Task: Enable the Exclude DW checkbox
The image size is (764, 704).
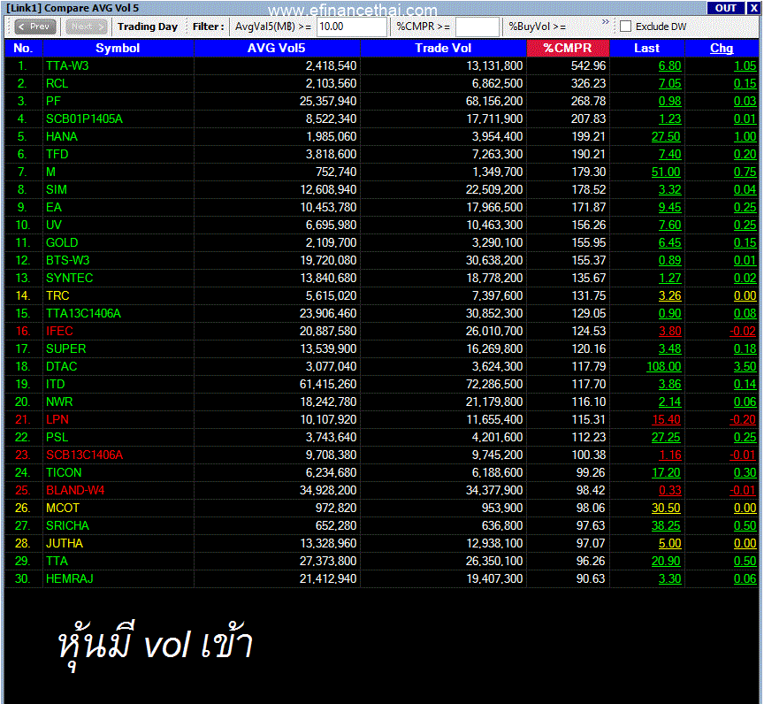Action: click(x=626, y=27)
